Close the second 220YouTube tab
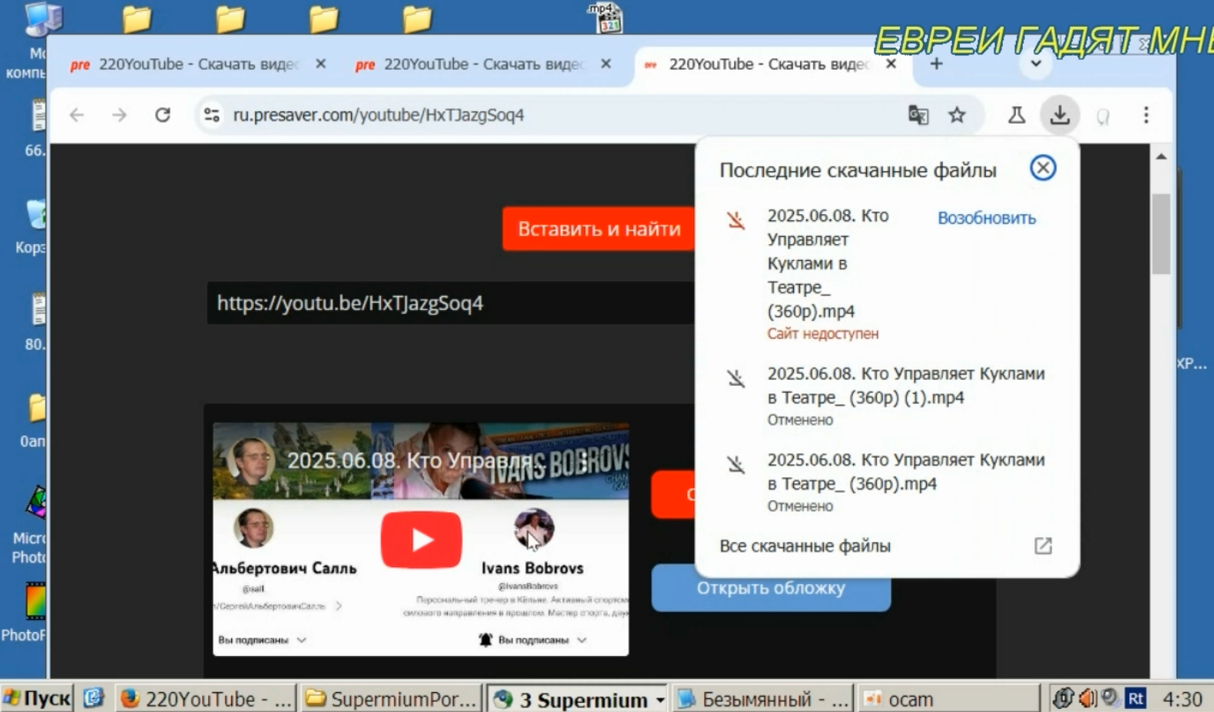Screen dimensions: 1214x712 (606, 64)
